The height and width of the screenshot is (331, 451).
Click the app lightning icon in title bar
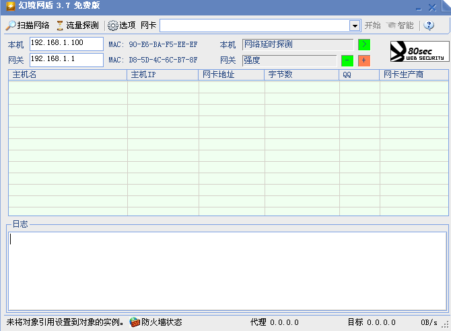tap(11, 5)
